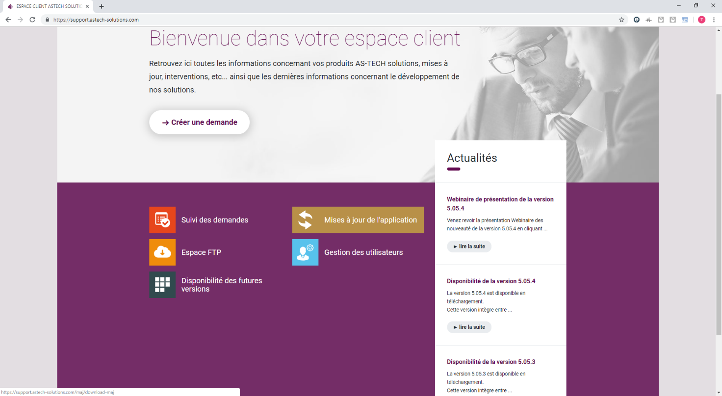The width and height of the screenshot is (722, 396).
Task: Click lire la suite for version 5.05.4 availability
Action: pyautogui.click(x=468, y=327)
